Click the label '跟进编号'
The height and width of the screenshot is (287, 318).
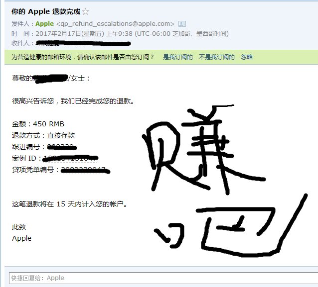click(x=26, y=147)
